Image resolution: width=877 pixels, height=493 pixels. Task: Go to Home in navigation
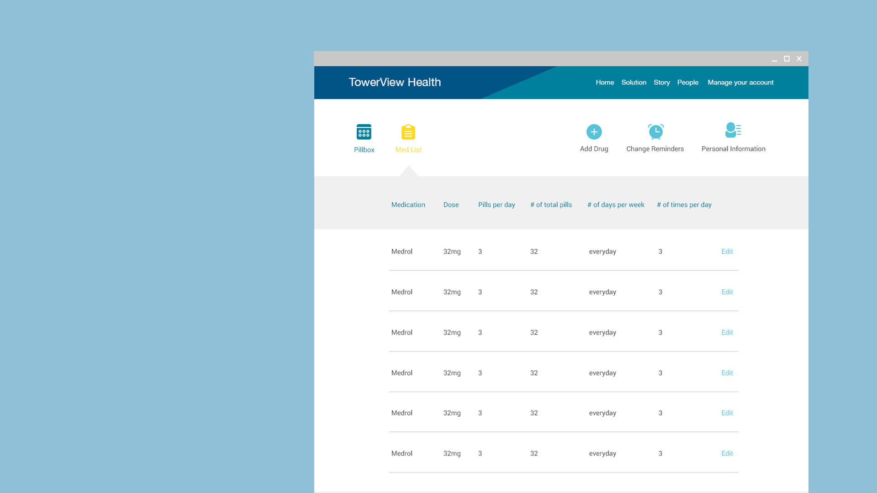(x=604, y=83)
